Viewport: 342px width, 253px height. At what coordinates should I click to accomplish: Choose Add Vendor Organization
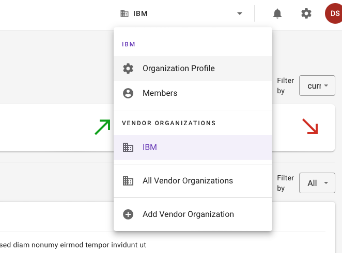[x=193, y=214]
